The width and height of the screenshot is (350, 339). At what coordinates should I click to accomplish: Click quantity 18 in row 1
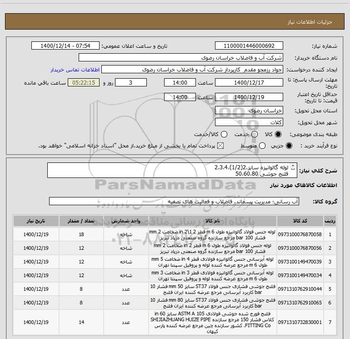pyautogui.click(x=81, y=234)
